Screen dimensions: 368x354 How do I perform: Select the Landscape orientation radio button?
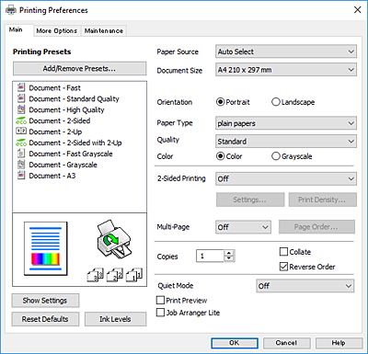click(276, 102)
